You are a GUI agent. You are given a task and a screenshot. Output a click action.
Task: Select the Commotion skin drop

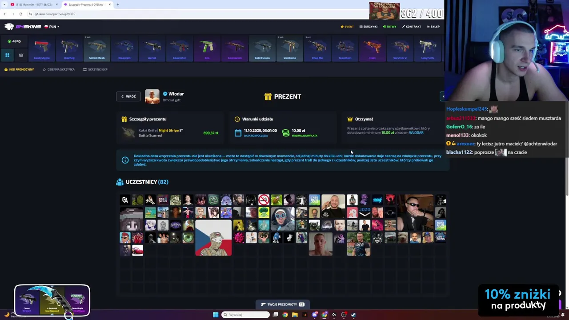[x=235, y=48]
